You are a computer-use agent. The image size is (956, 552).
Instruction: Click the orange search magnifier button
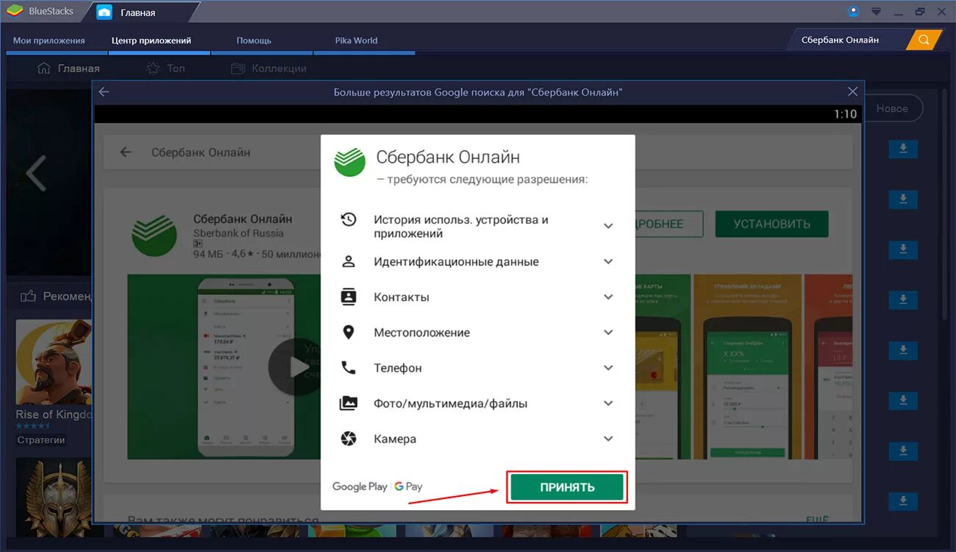pos(924,40)
